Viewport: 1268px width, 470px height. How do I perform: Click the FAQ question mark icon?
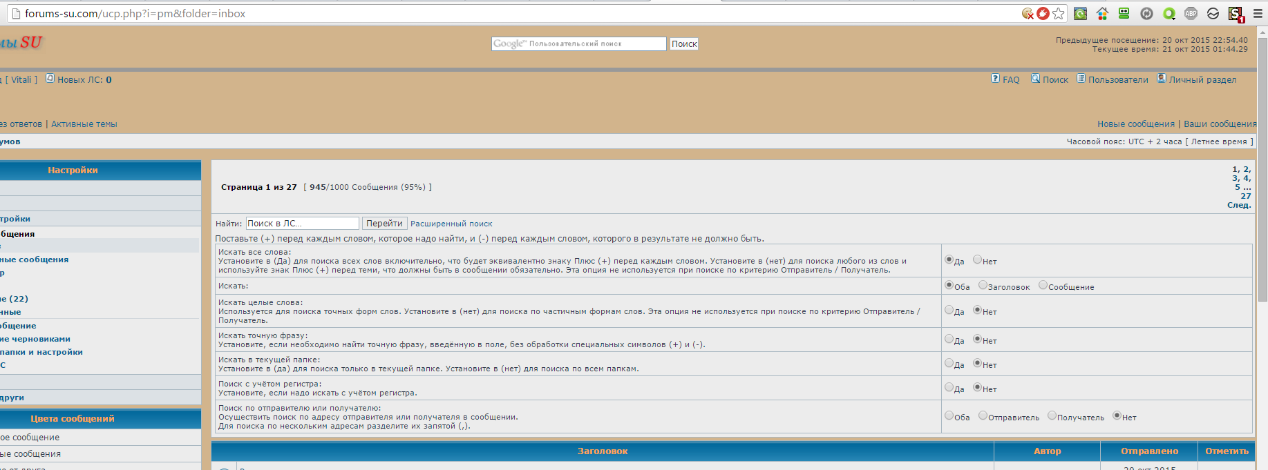click(995, 79)
